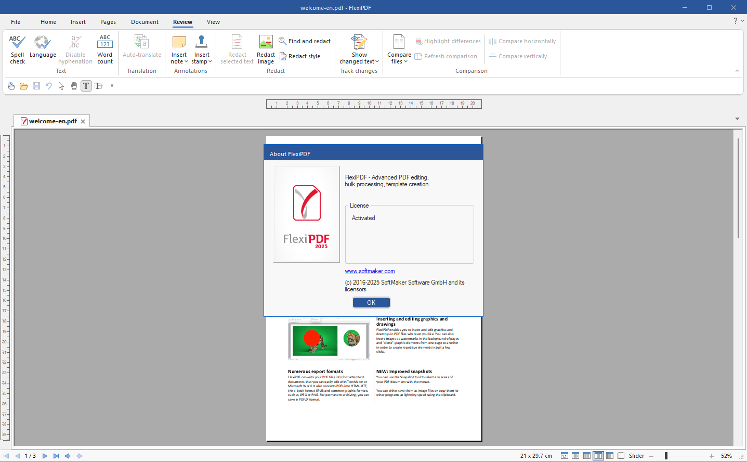Viewport: 747px width, 462px height.
Task: Click the help question mark
Action: pyautogui.click(x=735, y=21)
